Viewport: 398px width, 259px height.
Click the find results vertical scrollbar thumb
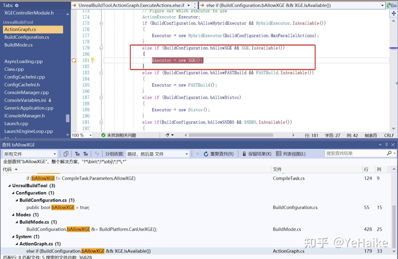pyautogui.click(x=394, y=226)
